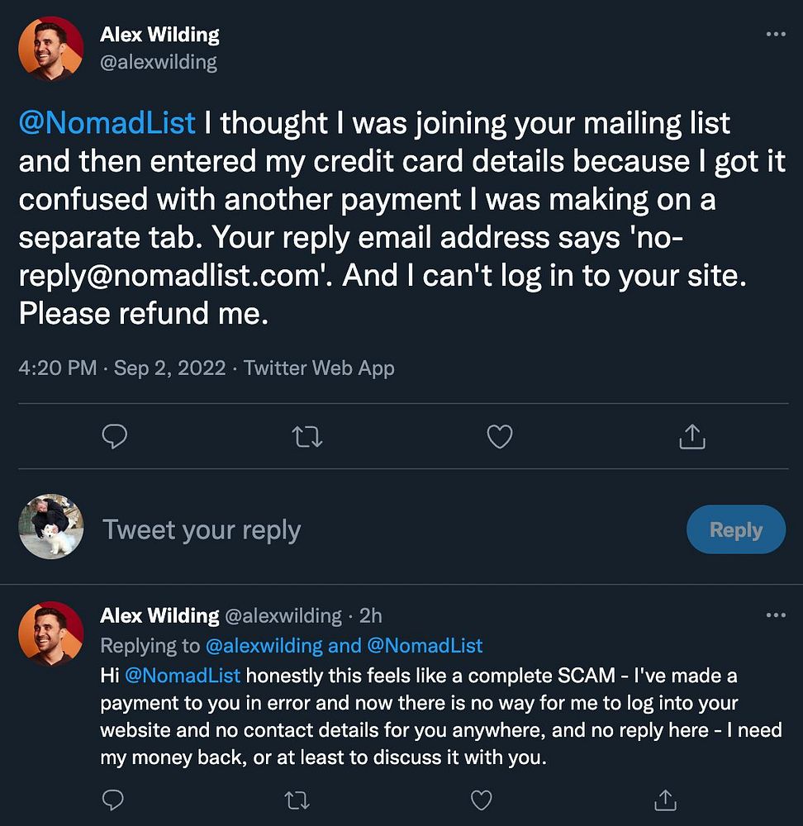
Task: Click your own avatar beside reply box
Action: pos(51,527)
